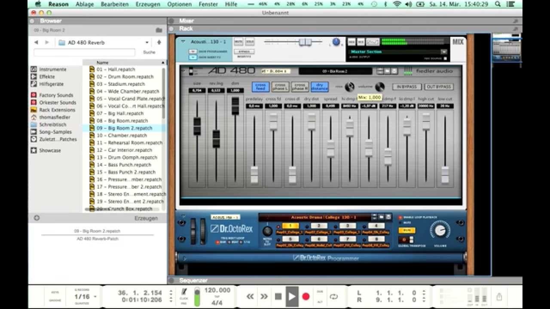Toggle AD 480 cross phase L button
Image resolution: width=550 pixels, height=309 pixels.
[x=280, y=87]
